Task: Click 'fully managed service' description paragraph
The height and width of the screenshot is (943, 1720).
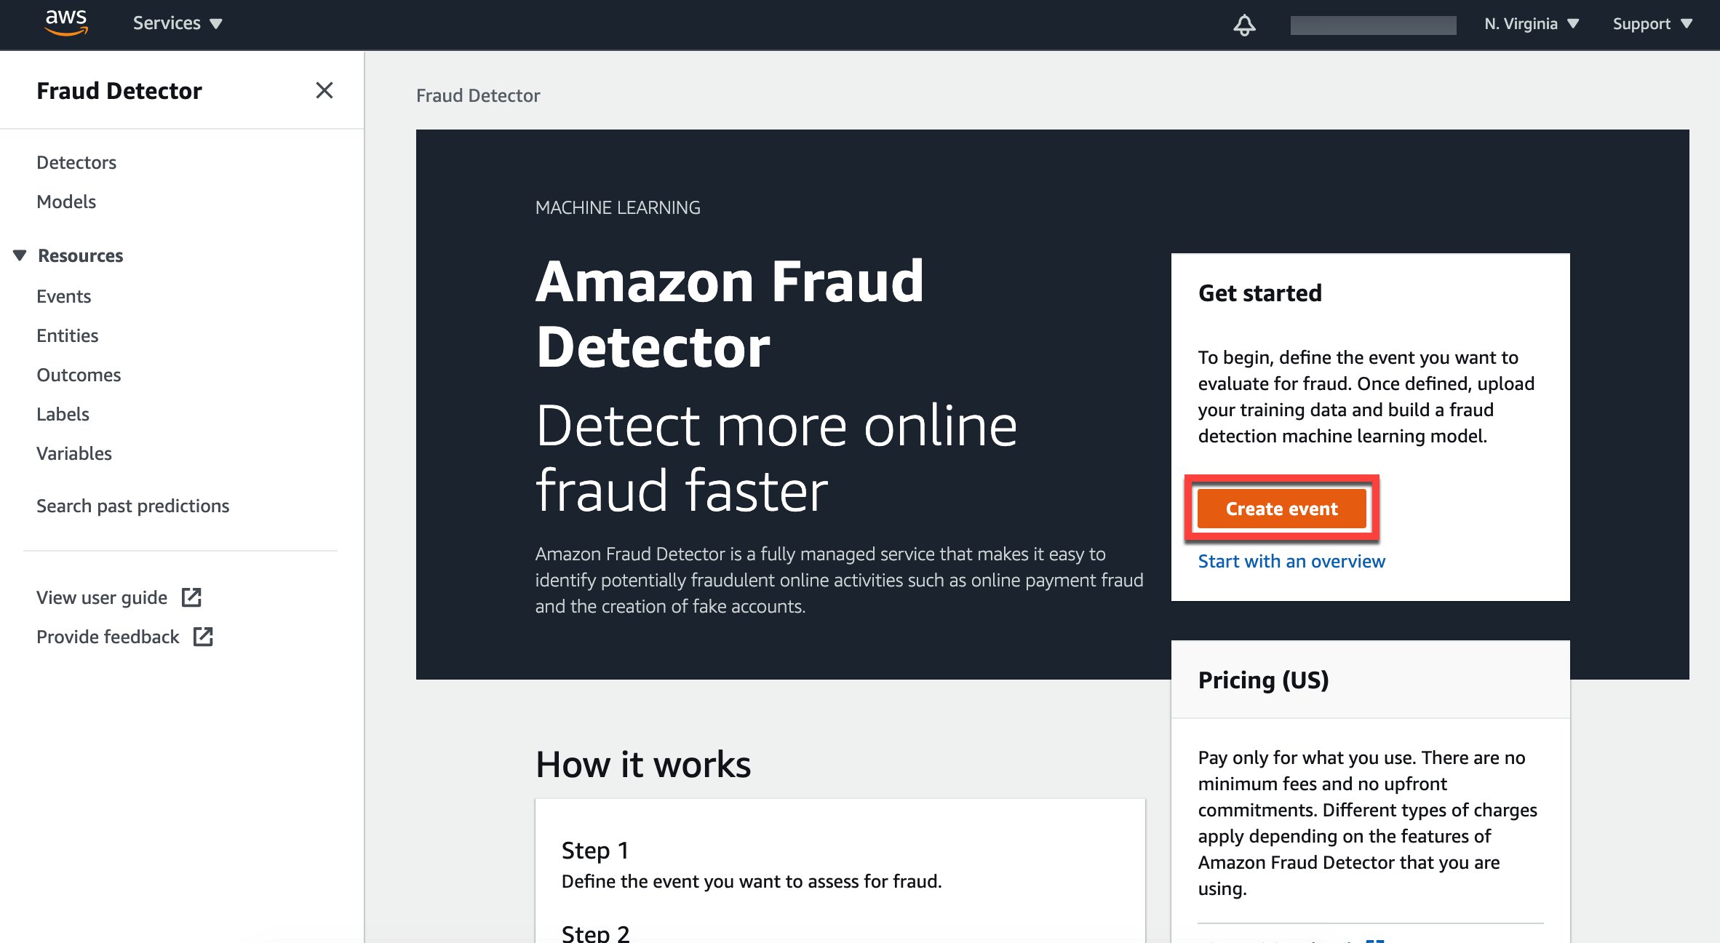Action: pyautogui.click(x=839, y=580)
